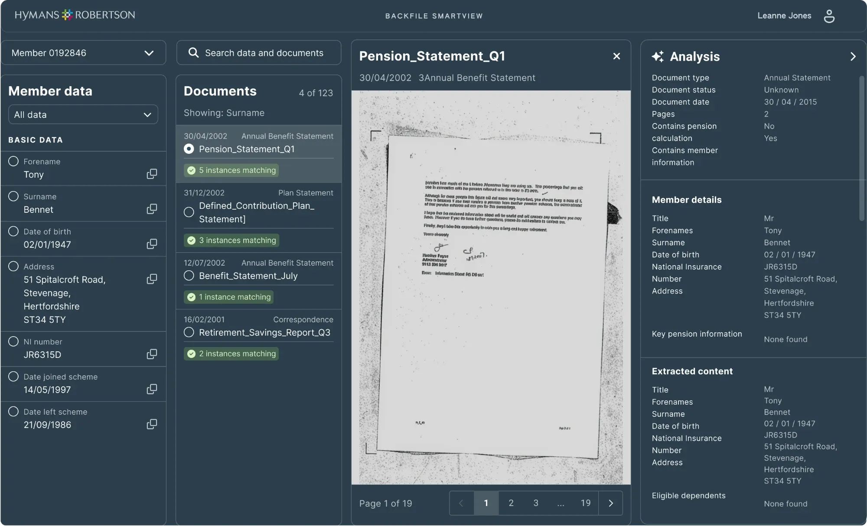The height and width of the screenshot is (526, 867).
Task: Click the 3 instances matching badge
Action: (231, 240)
